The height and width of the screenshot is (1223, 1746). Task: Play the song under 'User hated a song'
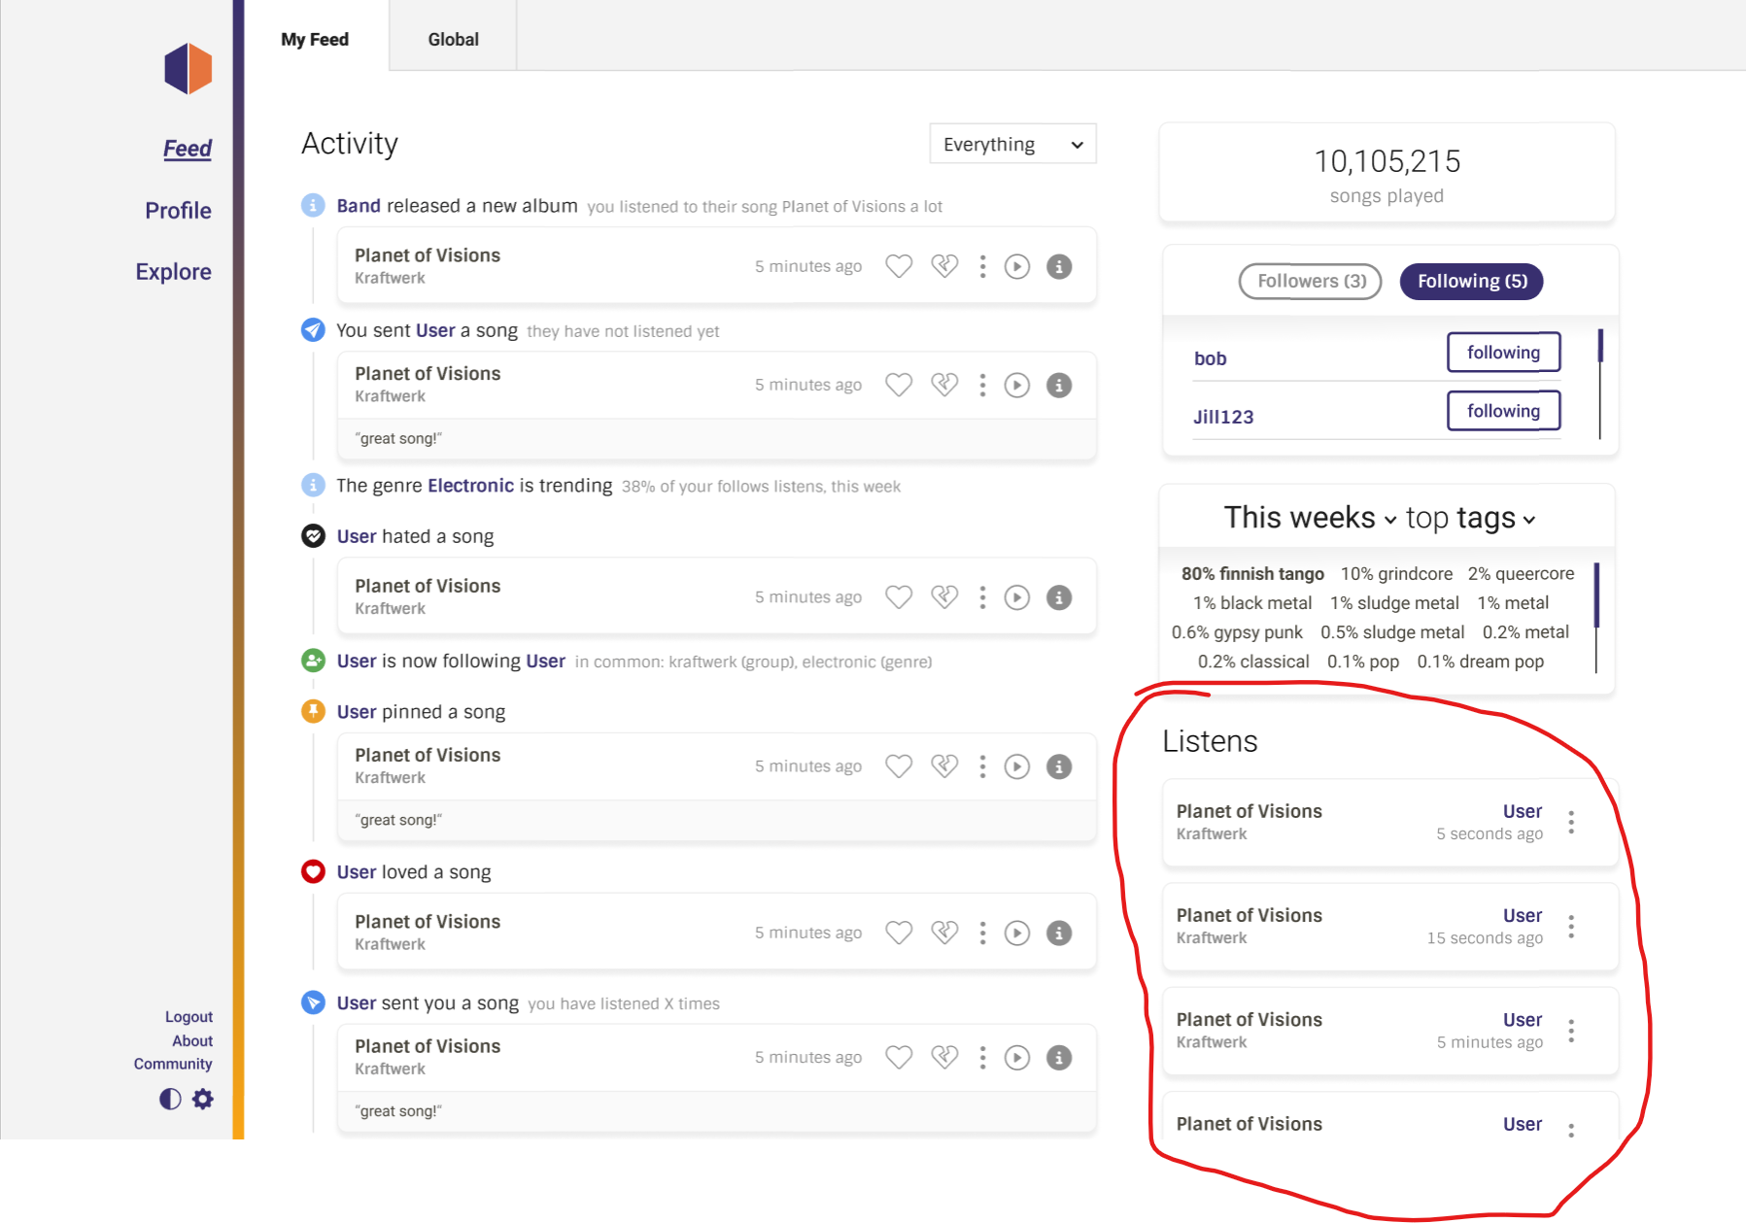[x=1017, y=597]
